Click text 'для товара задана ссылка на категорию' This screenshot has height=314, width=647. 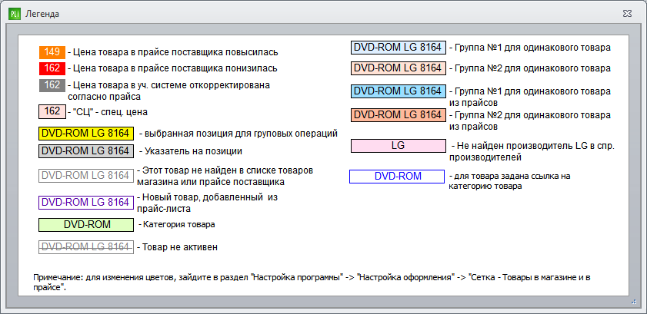(510, 181)
